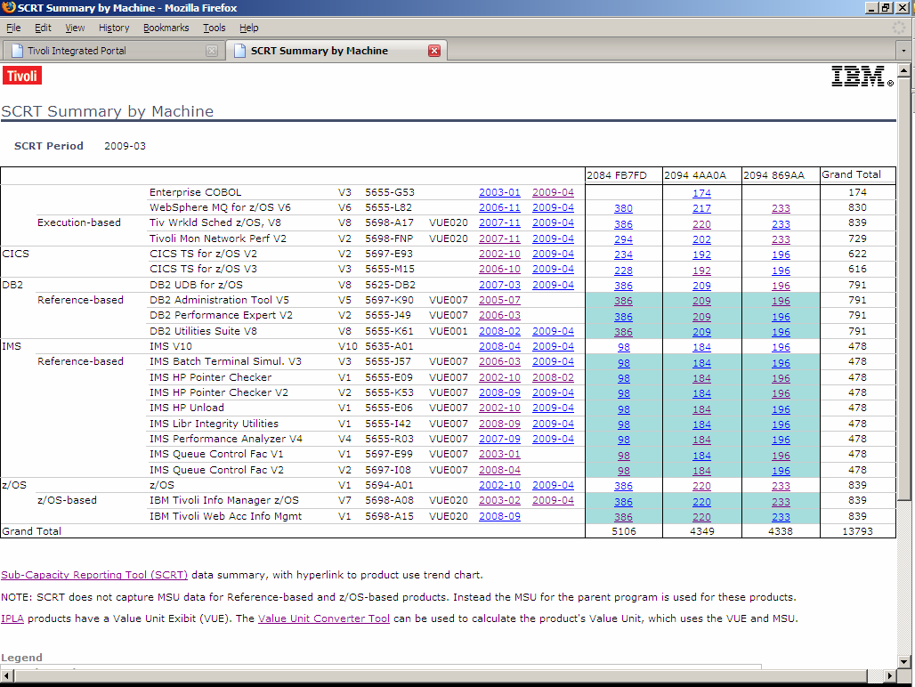Screen dimensions: 915x687
Task: Open the View menu
Action: [x=75, y=28]
